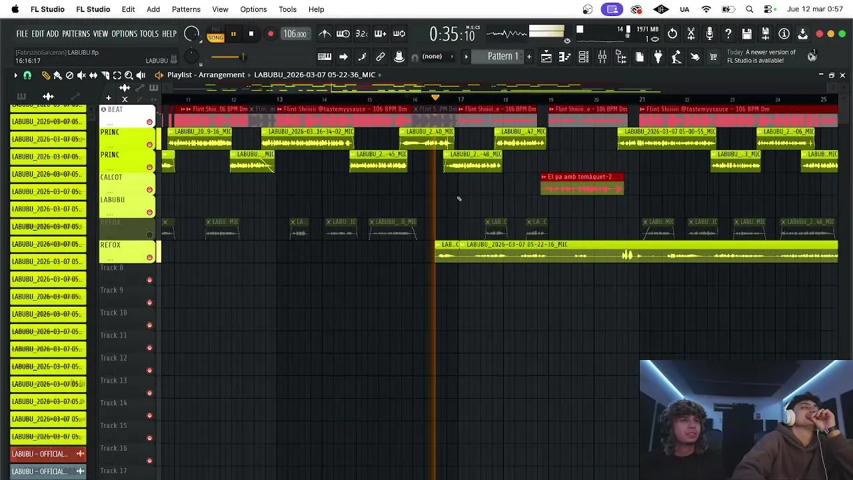The image size is (853, 480).
Task: Expand arrow after the LABUBU_2026-03-07 breadcrumb
Action: (380, 75)
